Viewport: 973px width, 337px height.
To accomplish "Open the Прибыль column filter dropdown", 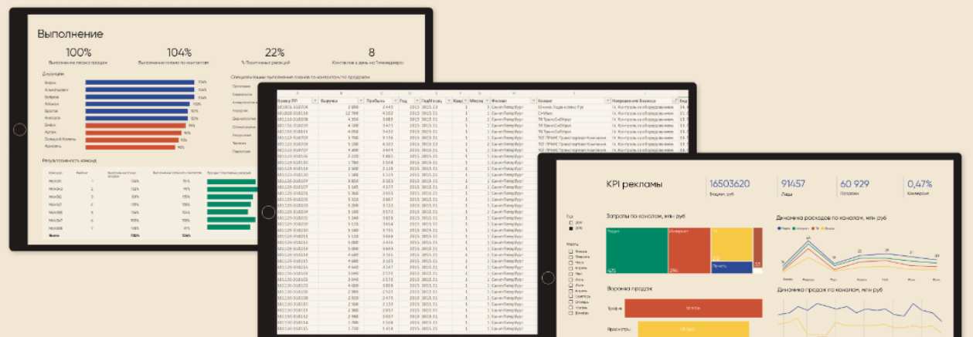I will [x=395, y=101].
